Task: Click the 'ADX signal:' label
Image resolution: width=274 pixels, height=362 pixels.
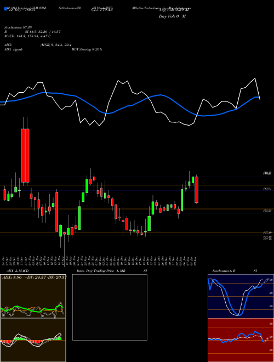Action: 14,49
